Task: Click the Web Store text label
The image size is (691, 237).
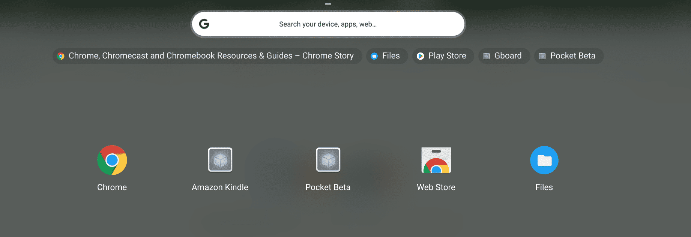Action: tap(436, 187)
